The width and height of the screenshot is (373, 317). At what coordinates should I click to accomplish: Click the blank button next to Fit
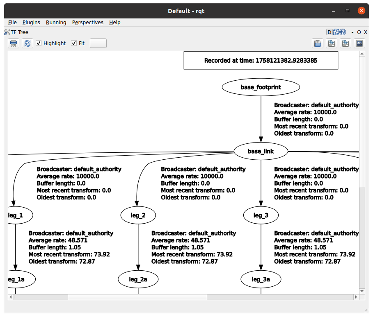point(98,43)
